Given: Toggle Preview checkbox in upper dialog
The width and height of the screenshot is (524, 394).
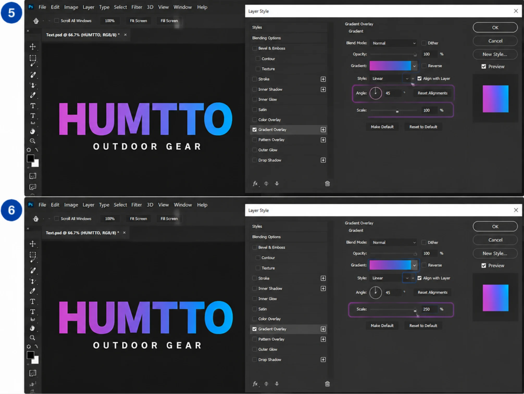Looking at the screenshot, I should coord(484,66).
